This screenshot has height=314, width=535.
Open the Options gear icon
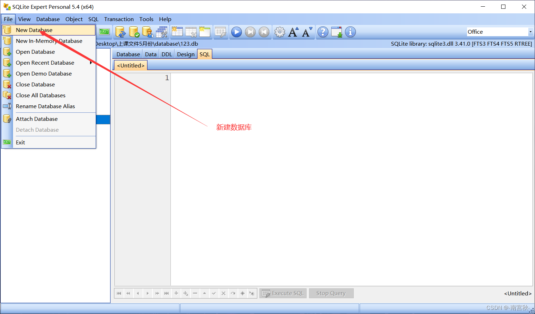click(279, 32)
